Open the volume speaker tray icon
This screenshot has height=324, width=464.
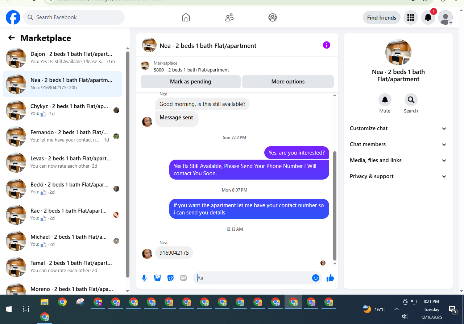405,316
